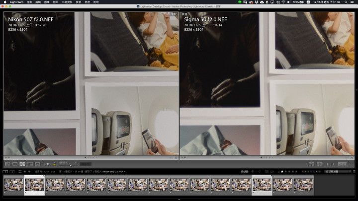Open the last menu bar item (Help)

[x=96, y=2]
